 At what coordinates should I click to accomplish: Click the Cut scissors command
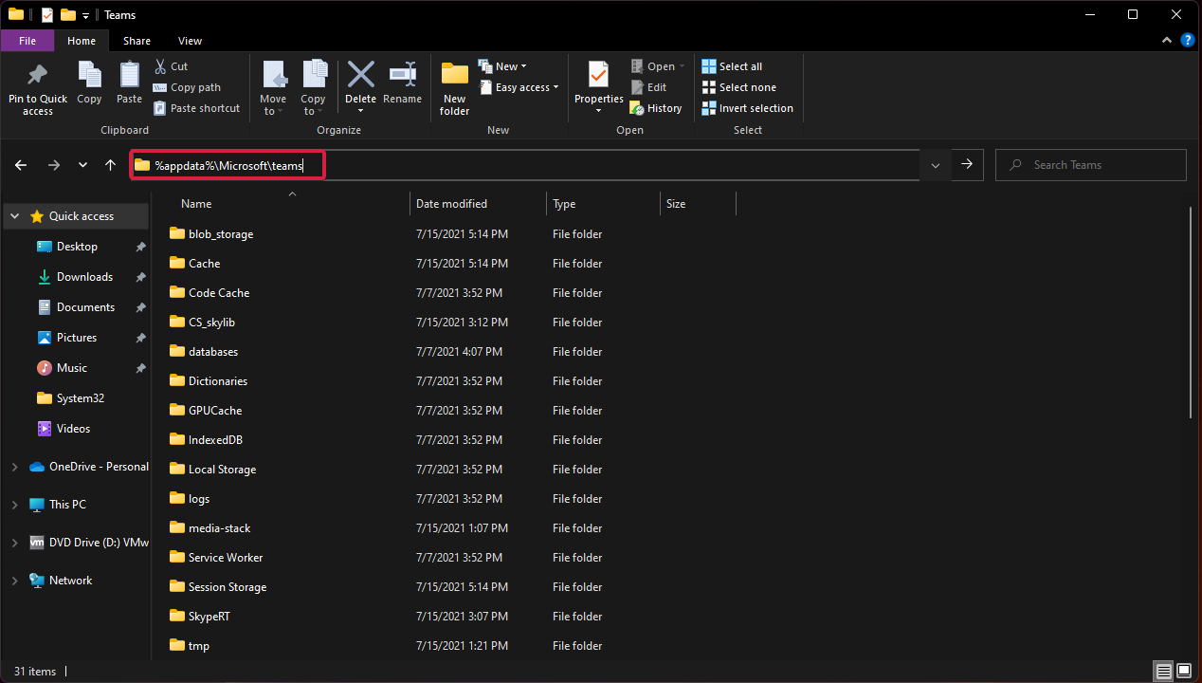coord(171,66)
